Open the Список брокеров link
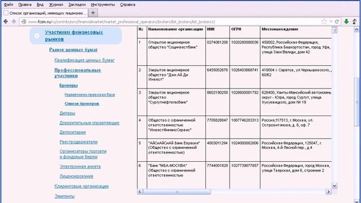The height and width of the screenshot is (203, 361). [82, 104]
